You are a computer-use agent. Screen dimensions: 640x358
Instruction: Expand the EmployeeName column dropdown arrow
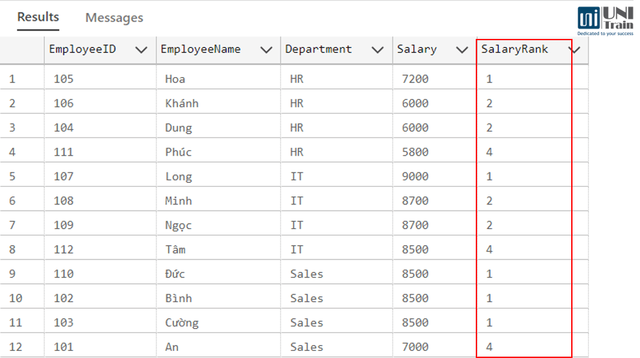pos(266,50)
